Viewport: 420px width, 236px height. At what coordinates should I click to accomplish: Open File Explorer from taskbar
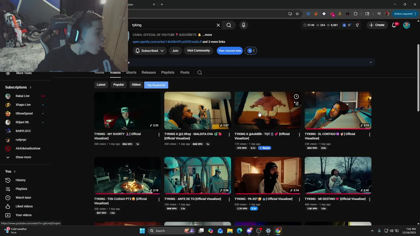tap(230, 231)
